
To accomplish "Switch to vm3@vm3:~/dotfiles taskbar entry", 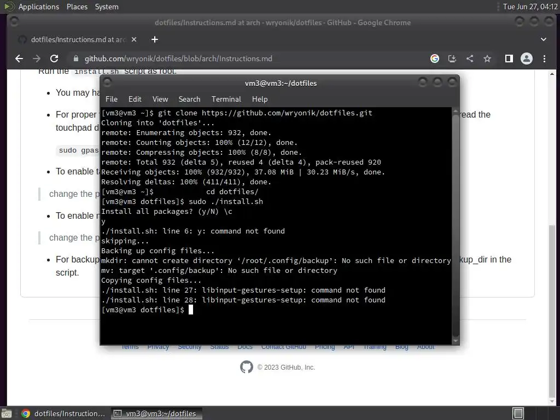I will point(156,413).
